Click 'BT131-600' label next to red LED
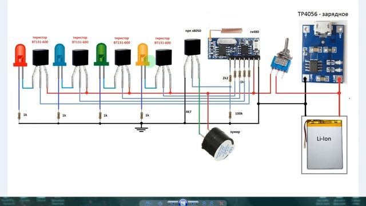 click(40, 42)
